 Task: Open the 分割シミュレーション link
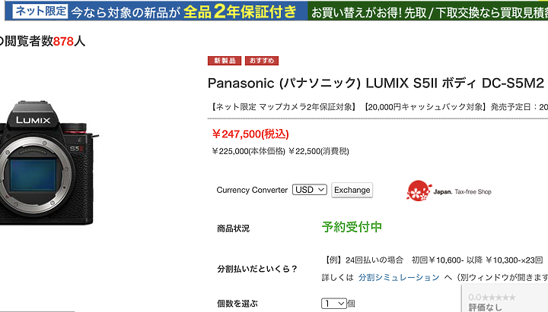399,277
